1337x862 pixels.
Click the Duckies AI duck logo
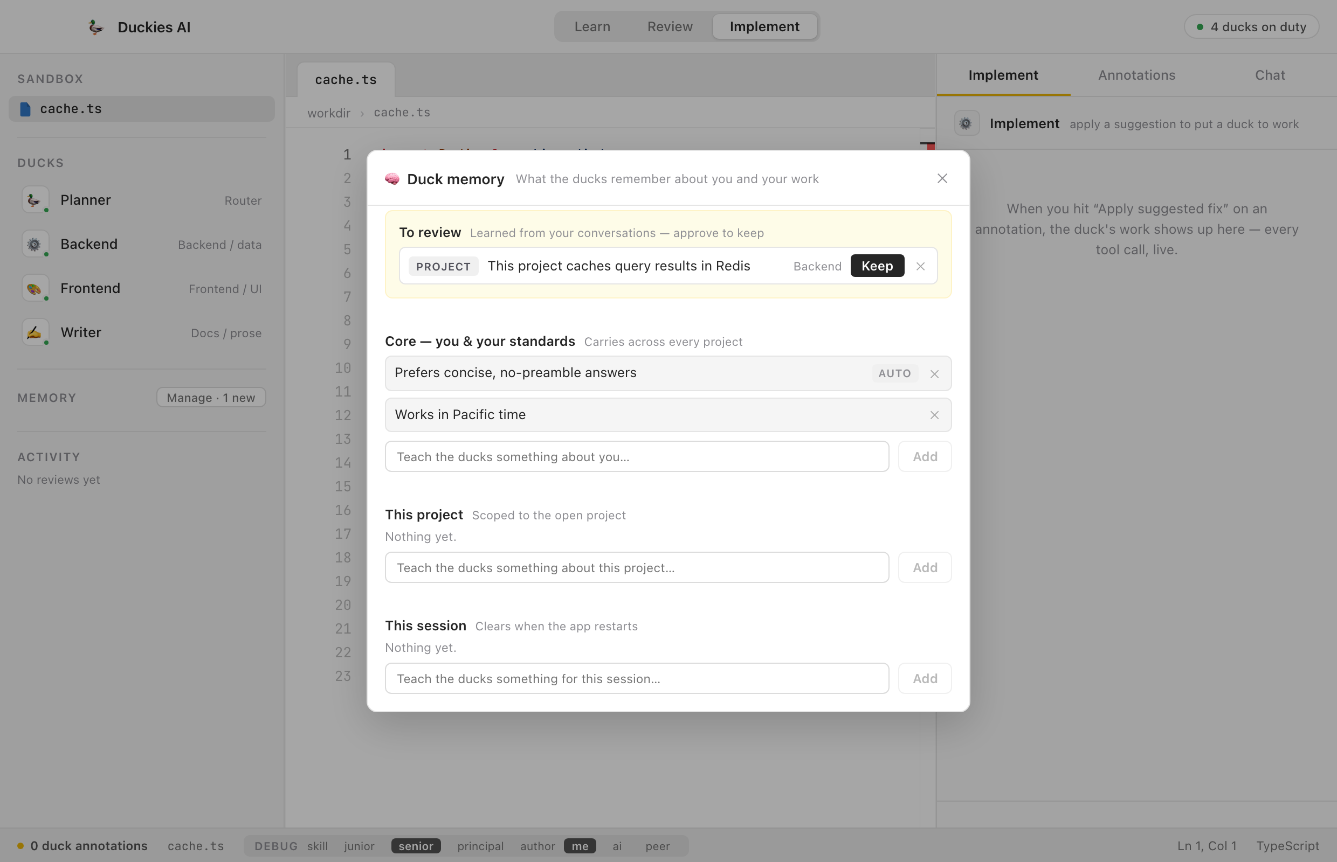coord(96,27)
